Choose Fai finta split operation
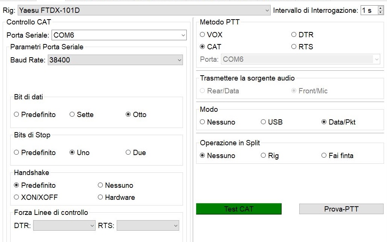Viewport: 387px width, 242px height. (x=324, y=155)
